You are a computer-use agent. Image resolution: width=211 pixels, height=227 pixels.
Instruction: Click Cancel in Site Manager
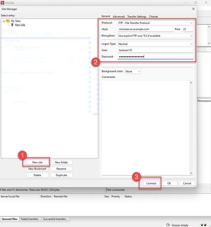pos(187,183)
